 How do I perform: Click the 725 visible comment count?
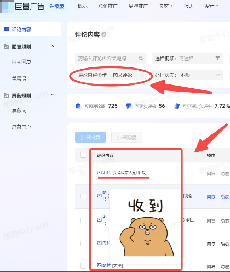click(x=113, y=106)
